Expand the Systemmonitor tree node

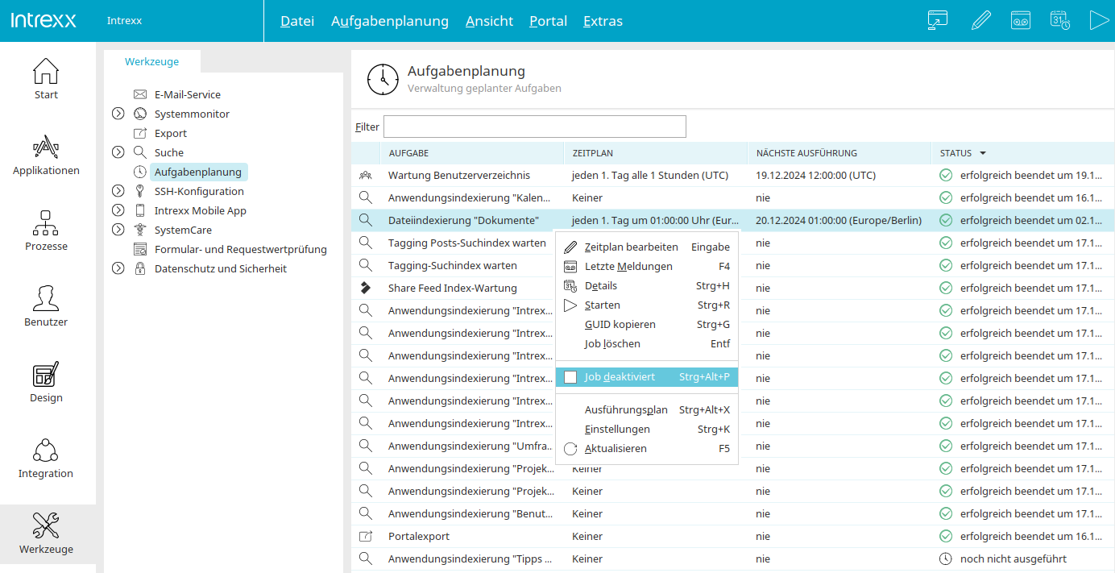click(118, 114)
